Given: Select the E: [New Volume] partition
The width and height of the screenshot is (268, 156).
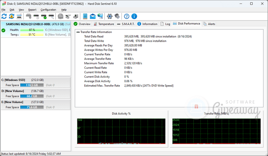Looking at the screenshot, I should pyautogui.click(x=36, y=105).
